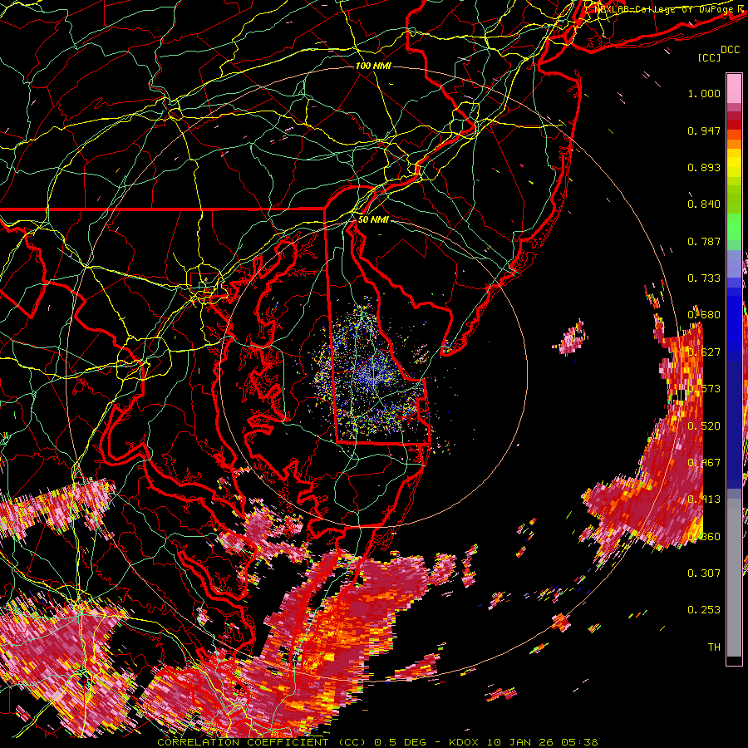Click the DCC product label above the legend

pyautogui.click(x=731, y=50)
